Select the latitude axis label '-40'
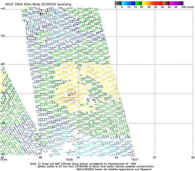Screen dimensions: 195x171 2,9
